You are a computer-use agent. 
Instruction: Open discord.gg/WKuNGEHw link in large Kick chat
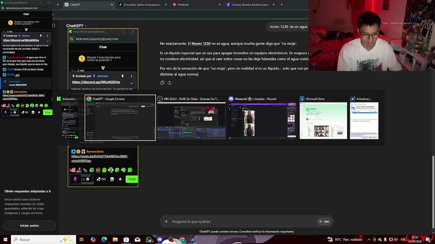[96, 82]
